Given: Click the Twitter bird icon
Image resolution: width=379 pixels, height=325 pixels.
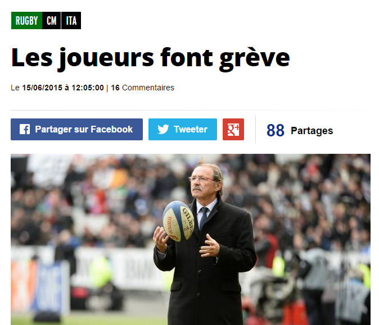Looking at the screenshot, I should point(163,129).
